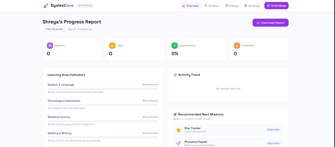Image resolution: width=335 pixels, height=147 pixels.
Task: Click the Reading Fluency label
Action: point(59,117)
